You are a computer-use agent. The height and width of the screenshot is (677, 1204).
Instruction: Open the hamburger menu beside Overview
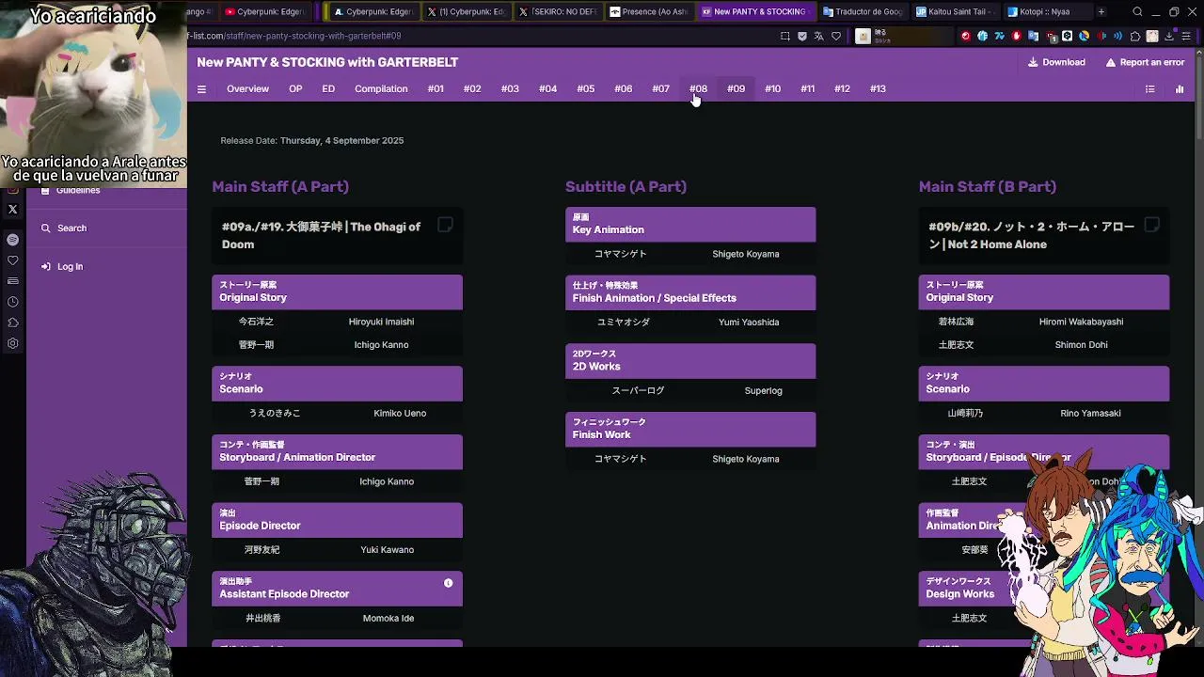point(201,89)
